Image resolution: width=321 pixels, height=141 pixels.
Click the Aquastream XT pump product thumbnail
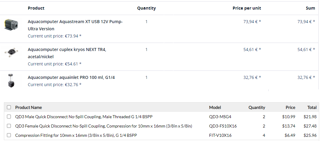tap(11, 25)
